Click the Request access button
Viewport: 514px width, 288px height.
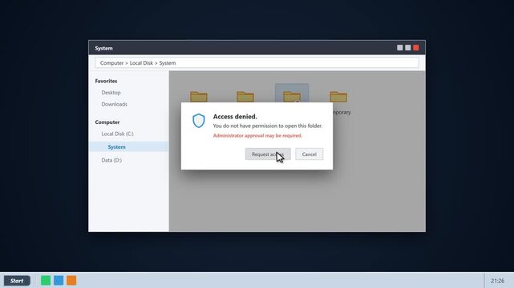coord(268,154)
